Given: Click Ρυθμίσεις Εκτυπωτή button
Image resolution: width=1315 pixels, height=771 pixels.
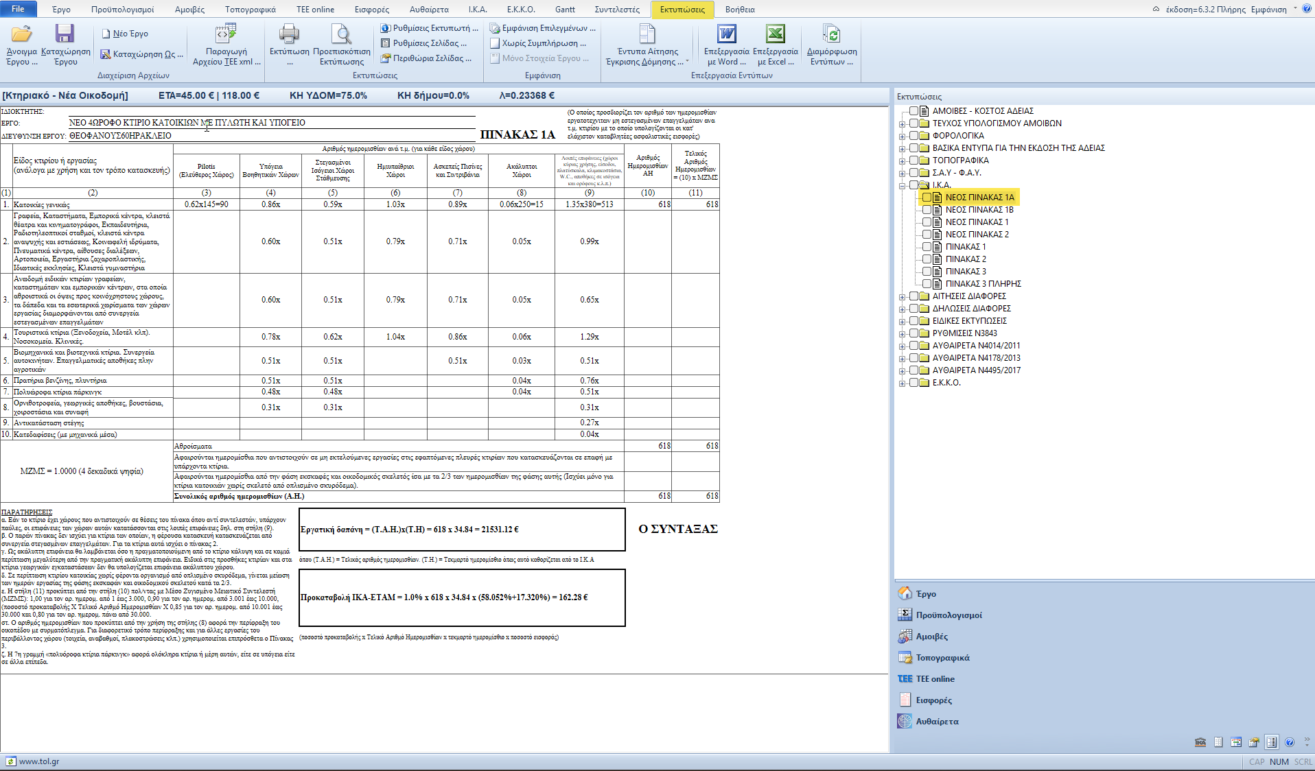Looking at the screenshot, I should tap(430, 28).
